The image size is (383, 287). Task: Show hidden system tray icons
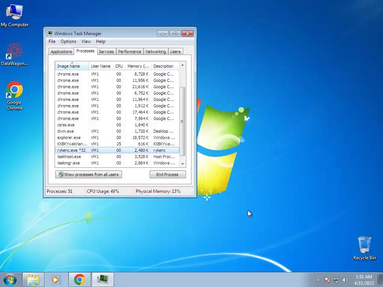318,280
